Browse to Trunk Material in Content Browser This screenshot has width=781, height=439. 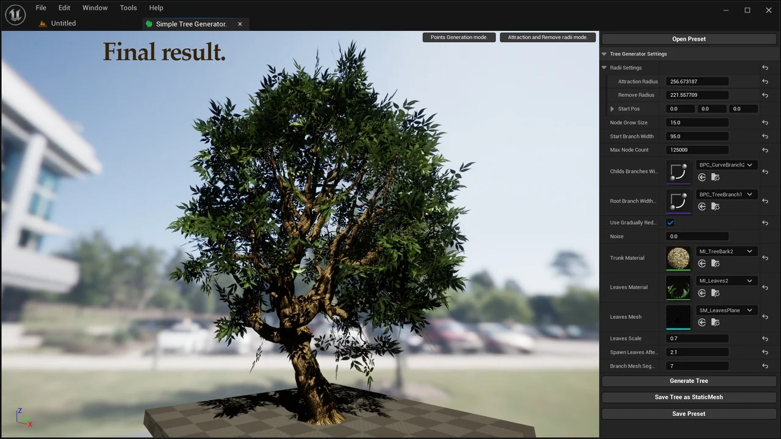point(715,263)
